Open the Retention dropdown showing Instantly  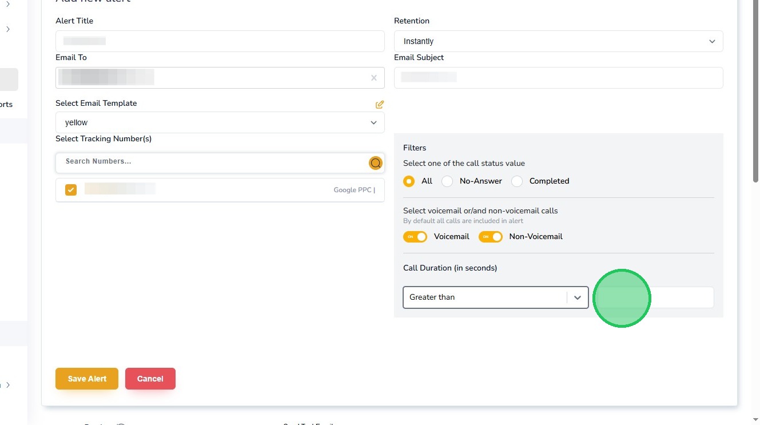pyautogui.click(x=558, y=41)
